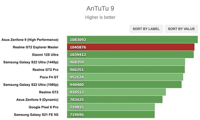The width and height of the screenshot is (200, 120).
Task: Click the SORT BY LABEL button
Action: (146, 29)
